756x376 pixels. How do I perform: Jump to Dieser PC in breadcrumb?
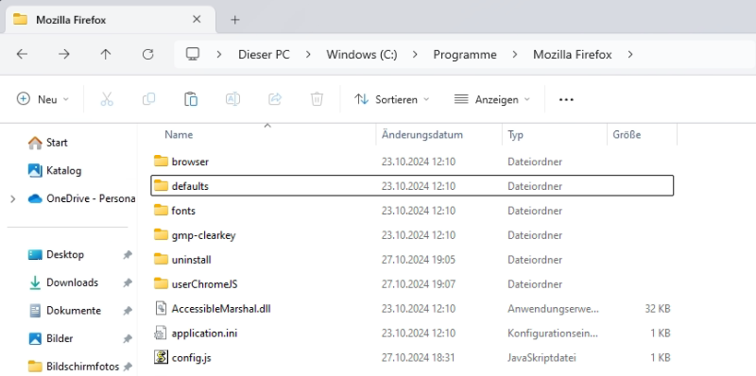click(x=264, y=55)
